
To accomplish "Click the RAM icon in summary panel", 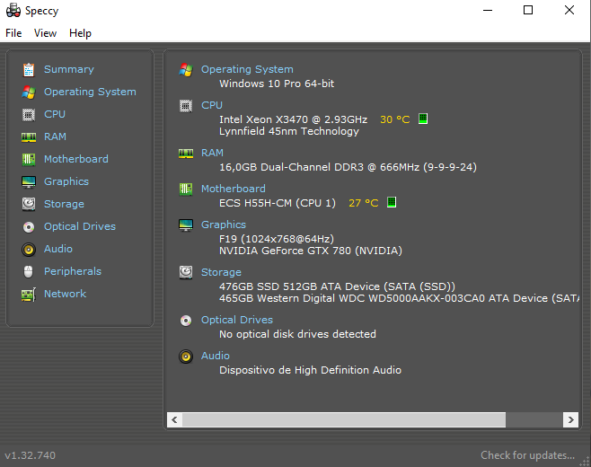I will (x=186, y=154).
